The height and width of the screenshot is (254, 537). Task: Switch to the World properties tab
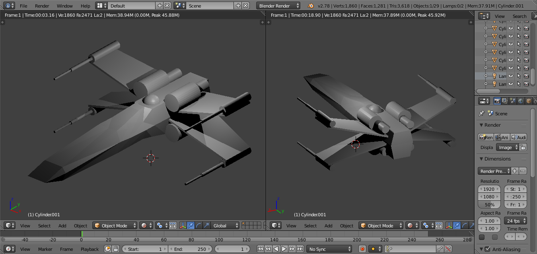click(521, 101)
